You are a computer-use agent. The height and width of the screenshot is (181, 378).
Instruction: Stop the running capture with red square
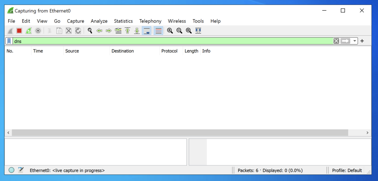pyautogui.click(x=19, y=31)
